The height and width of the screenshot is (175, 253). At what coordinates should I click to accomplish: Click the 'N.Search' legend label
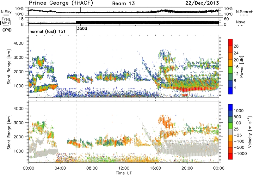(x=244, y=12)
